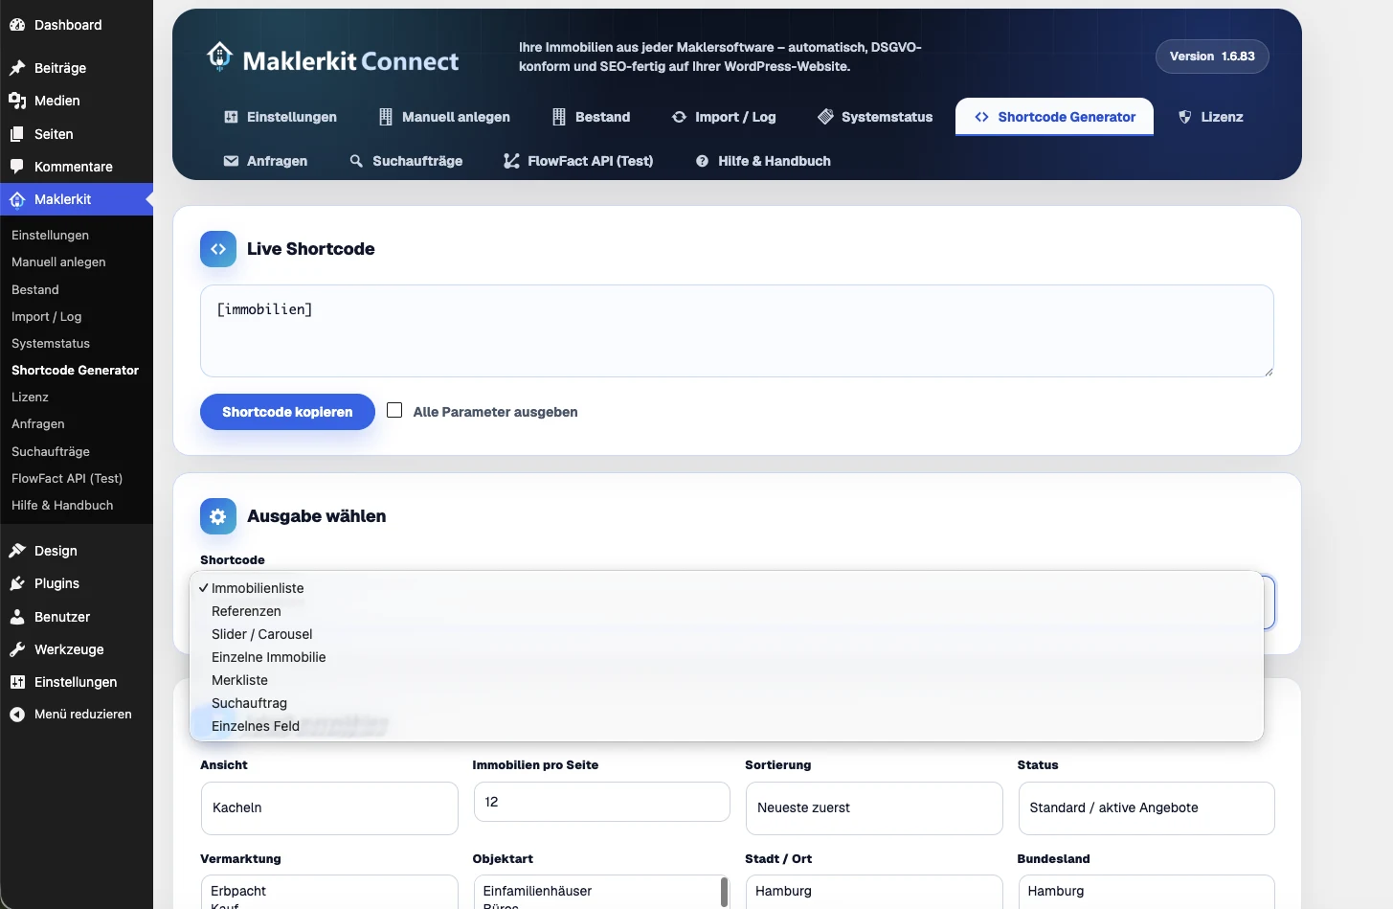Open the Manuell anlegen tab
Viewport: 1393px width, 909px height.
pyautogui.click(x=444, y=117)
